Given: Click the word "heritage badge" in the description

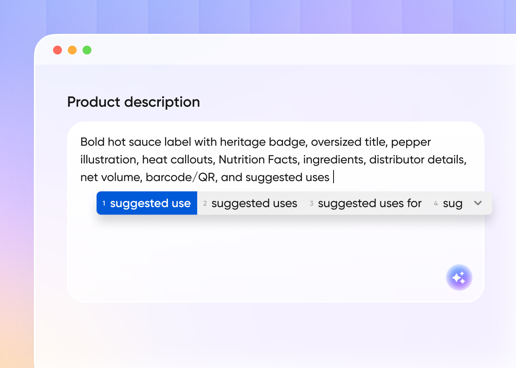Looking at the screenshot, I should click(265, 142).
